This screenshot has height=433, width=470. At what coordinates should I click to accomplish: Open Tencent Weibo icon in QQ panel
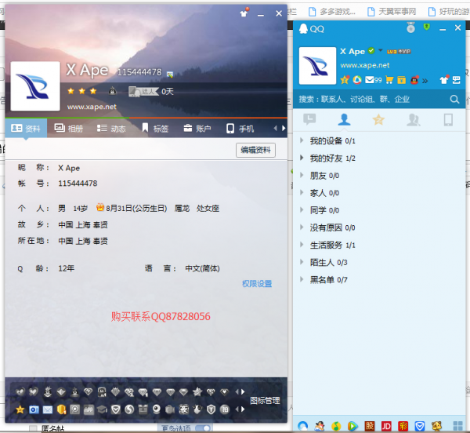(x=357, y=80)
